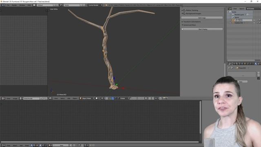Click the first scene layer button grid

133,98
